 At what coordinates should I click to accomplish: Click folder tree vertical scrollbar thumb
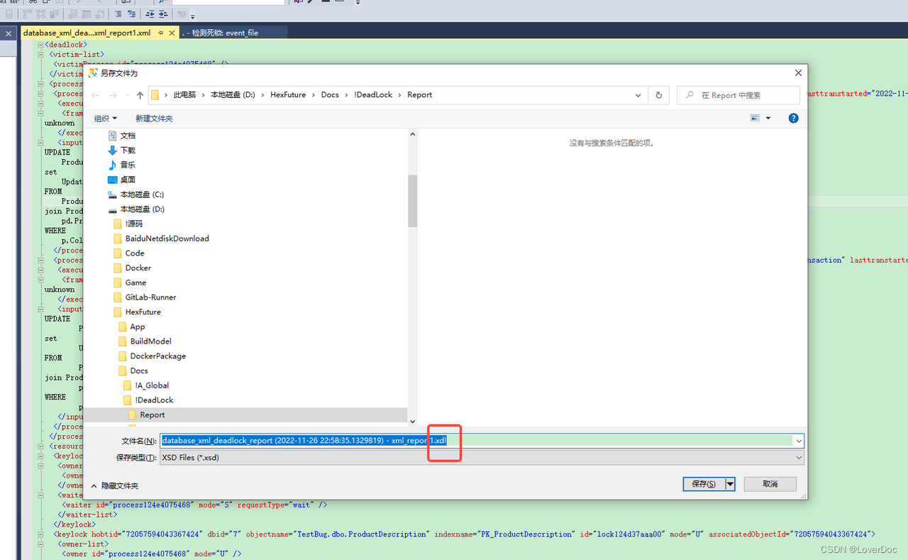tap(413, 201)
